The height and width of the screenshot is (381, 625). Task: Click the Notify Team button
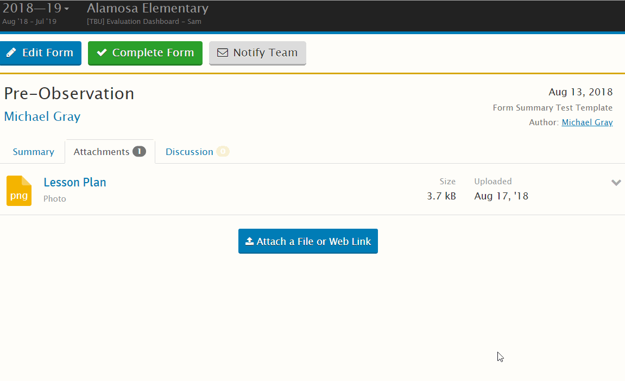(x=257, y=53)
